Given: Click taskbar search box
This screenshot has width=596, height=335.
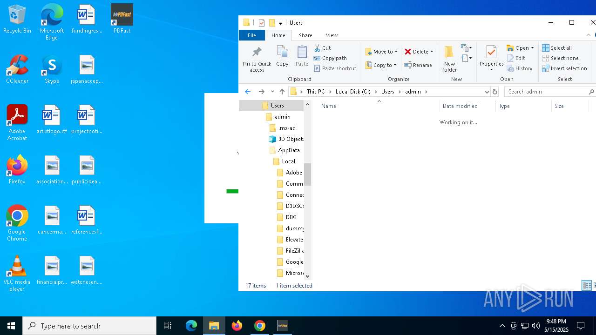Looking at the screenshot, I should (x=89, y=326).
